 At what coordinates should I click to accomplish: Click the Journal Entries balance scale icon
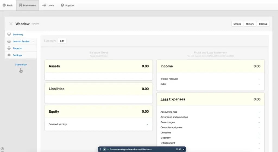[x=9, y=42]
